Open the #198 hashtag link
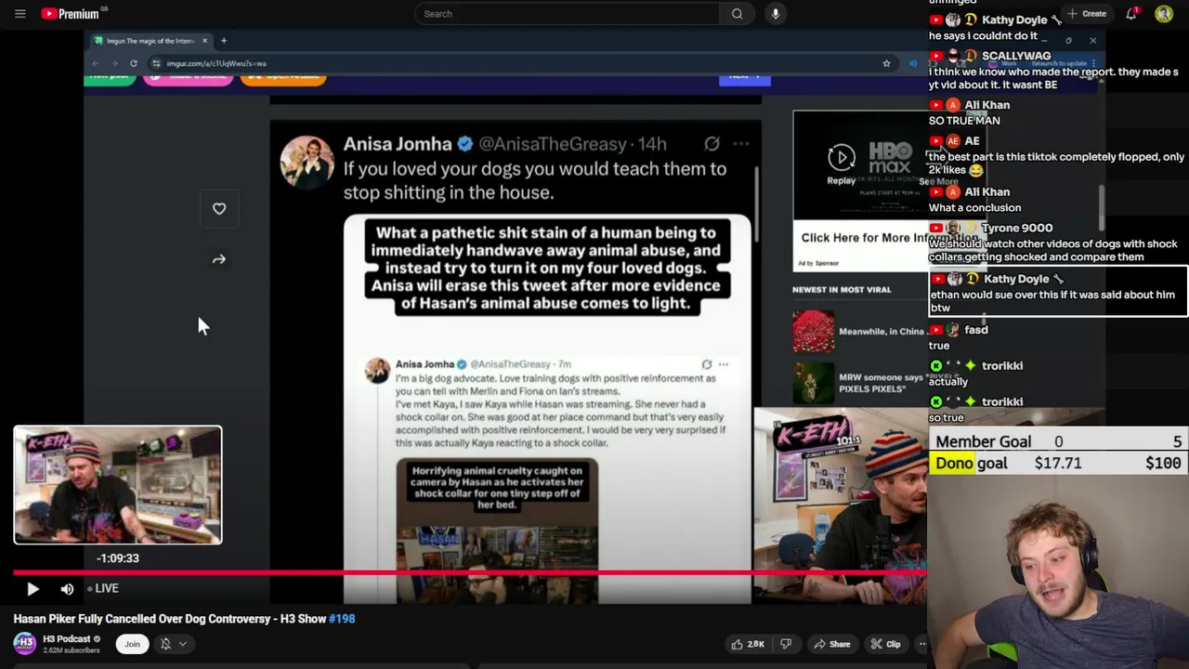This screenshot has width=1189, height=669. point(342,619)
